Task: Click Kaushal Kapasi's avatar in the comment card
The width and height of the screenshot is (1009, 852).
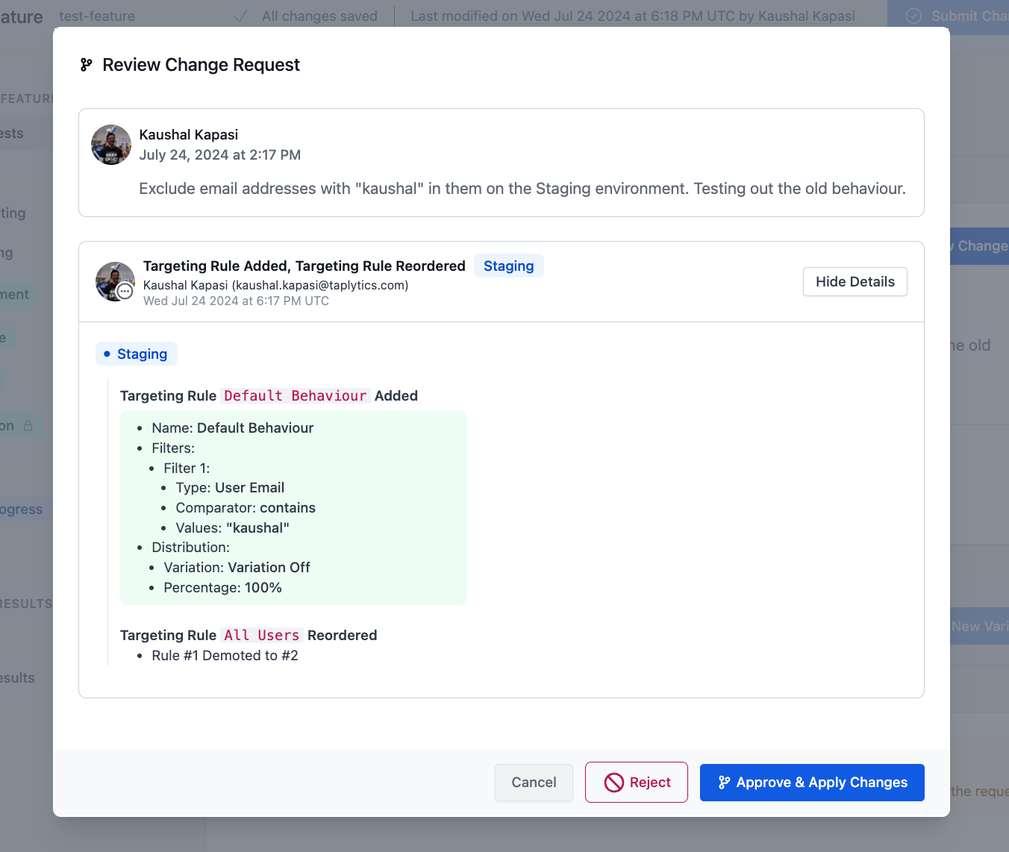Action: point(110,144)
